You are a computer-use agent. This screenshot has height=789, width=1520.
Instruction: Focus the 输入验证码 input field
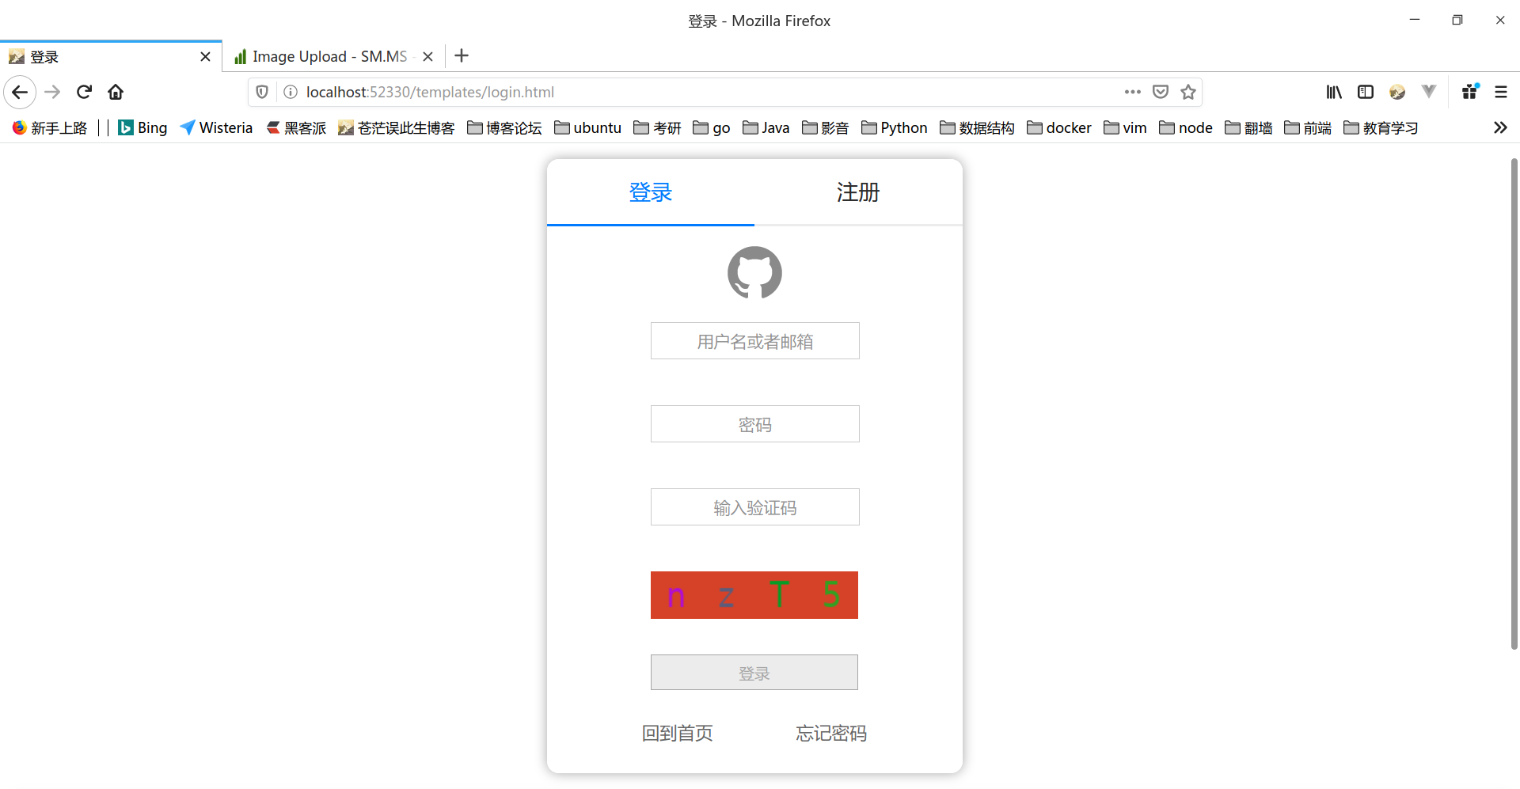pos(754,507)
